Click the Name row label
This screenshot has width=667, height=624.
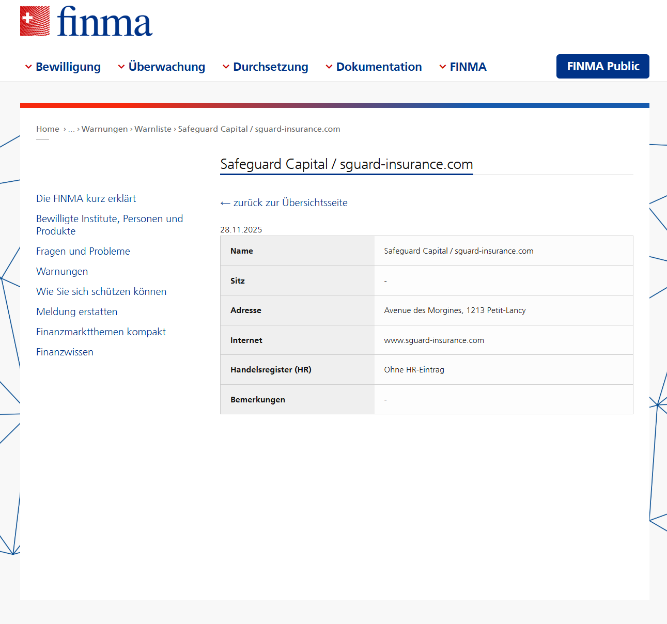[x=242, y=251]
